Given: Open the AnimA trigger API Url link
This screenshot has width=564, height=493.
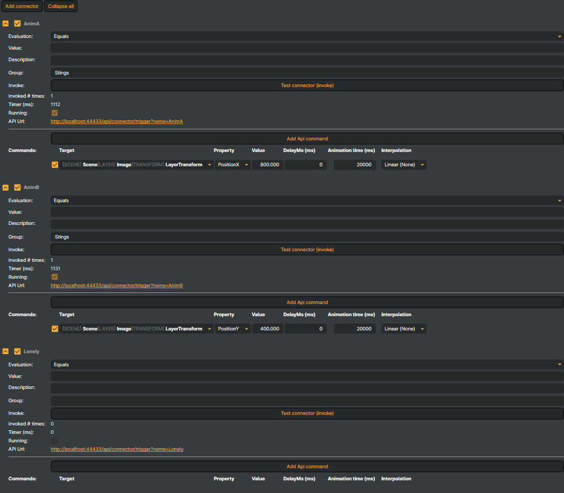Looking at the screenshot, I should (117, 121).
